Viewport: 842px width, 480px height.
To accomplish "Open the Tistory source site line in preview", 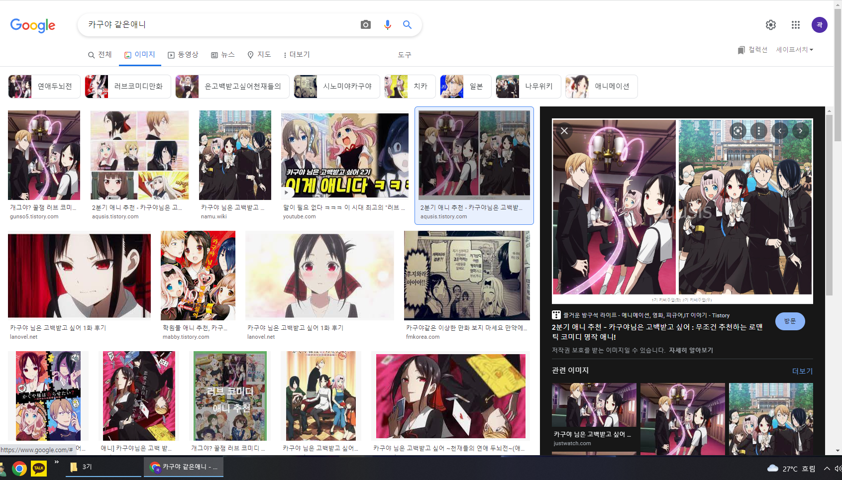I will coord(640,315).
